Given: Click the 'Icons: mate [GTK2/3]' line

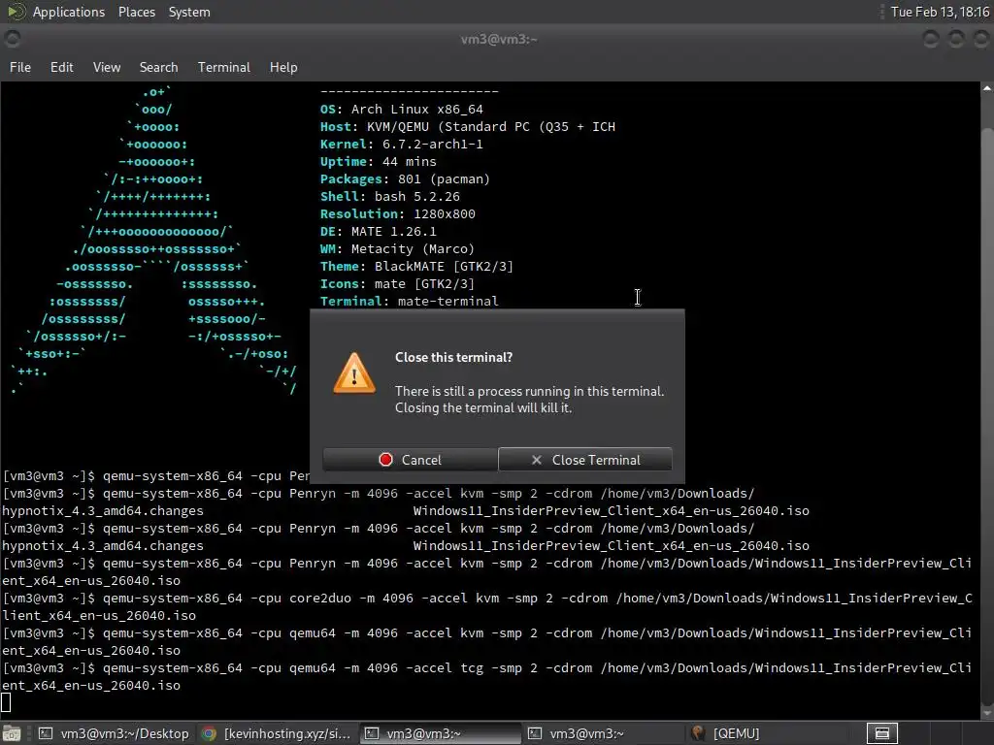Looking at the screenshot, I should [x=397, y=284].
